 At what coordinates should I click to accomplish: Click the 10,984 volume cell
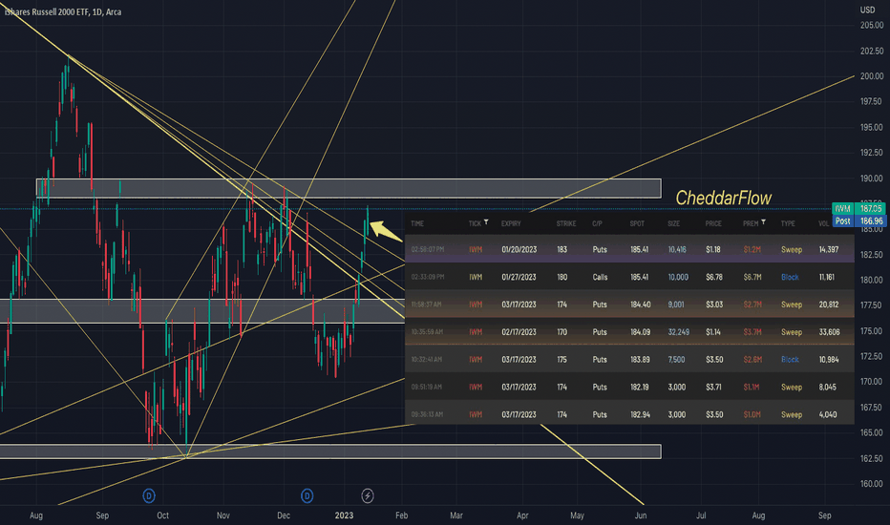pos(828,359)
